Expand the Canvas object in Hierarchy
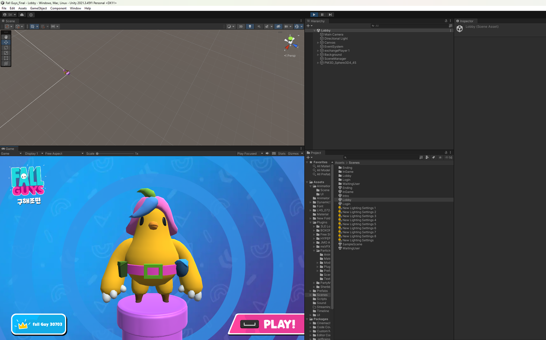Image resolution: width=546 pixels, height=340 pixels. [318, 43]
